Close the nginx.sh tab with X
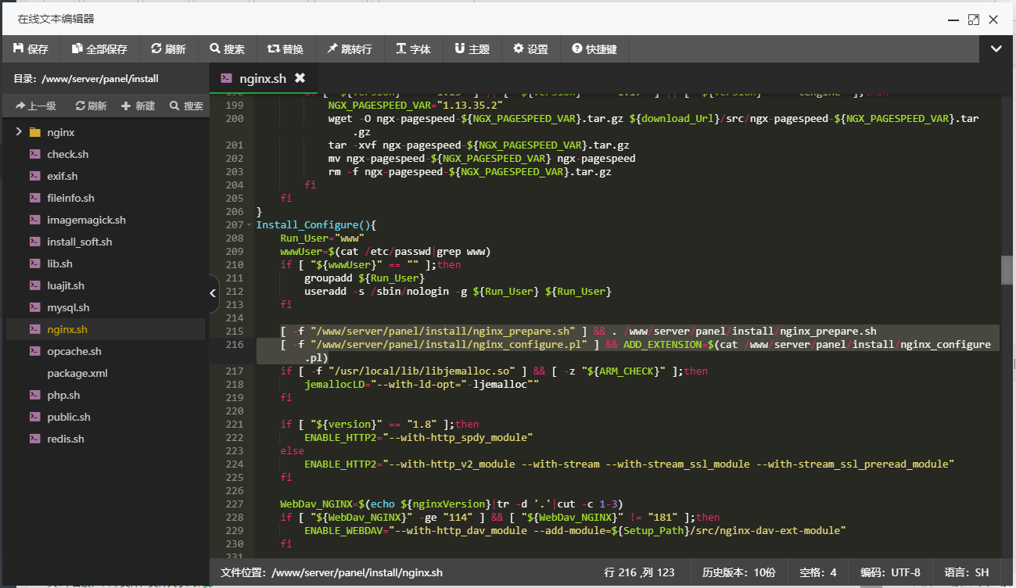The image size is (1016, 588). (x=300, y=78)
